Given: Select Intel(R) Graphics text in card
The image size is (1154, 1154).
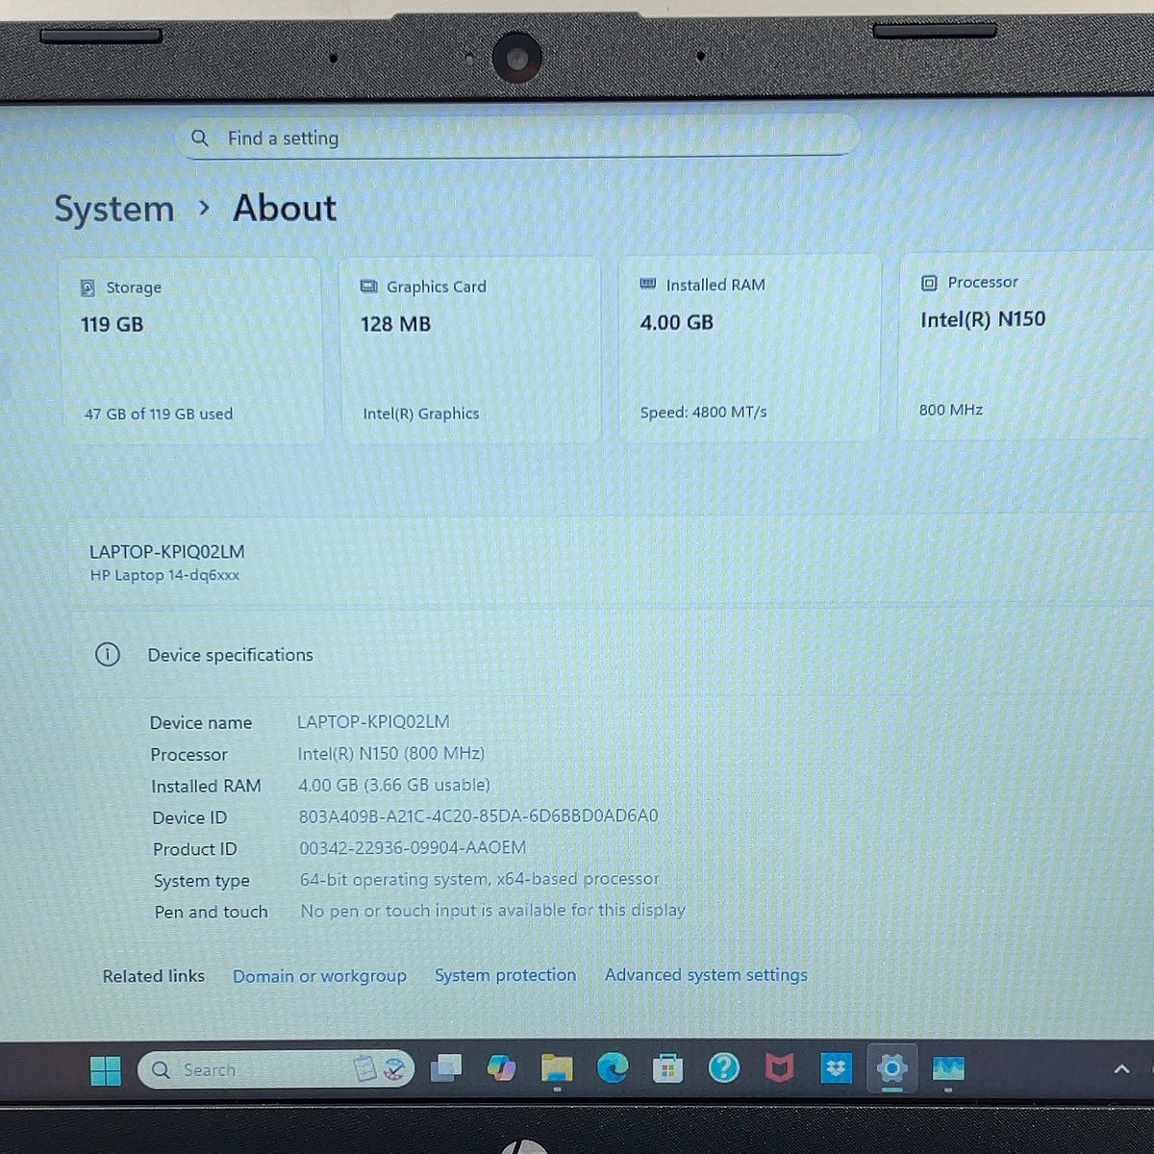Looking at the screenshot, I should pyautogui.click(x=420, y=414).
